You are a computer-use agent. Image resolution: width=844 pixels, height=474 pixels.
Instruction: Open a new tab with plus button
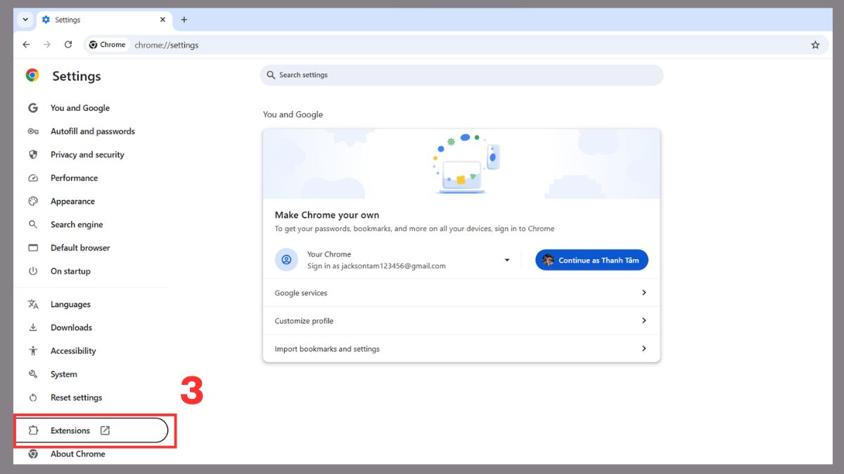pos(184,20)
